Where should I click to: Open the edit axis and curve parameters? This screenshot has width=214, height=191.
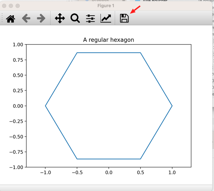[x=106, y=19]
